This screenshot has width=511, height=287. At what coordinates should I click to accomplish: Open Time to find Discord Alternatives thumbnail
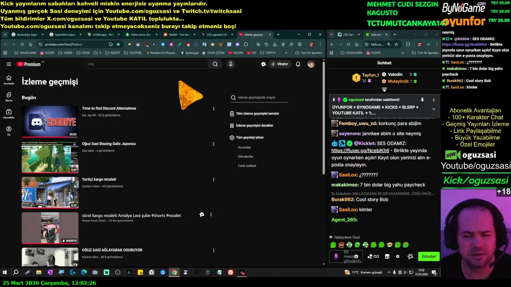point(50,122)
